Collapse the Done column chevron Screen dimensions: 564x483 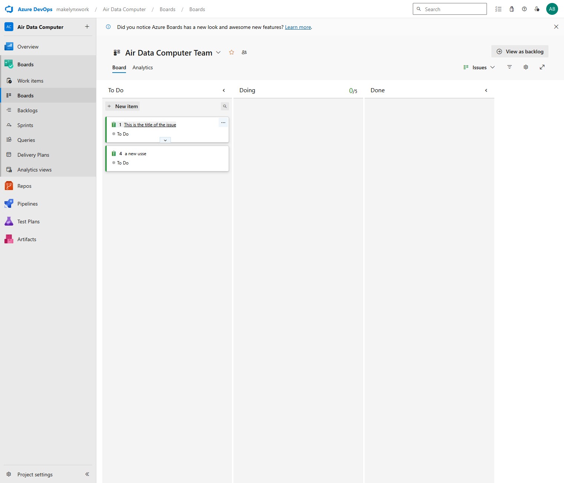point(486,90)
